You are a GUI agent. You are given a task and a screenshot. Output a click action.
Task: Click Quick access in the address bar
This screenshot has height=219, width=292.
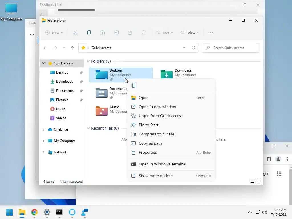101,48
